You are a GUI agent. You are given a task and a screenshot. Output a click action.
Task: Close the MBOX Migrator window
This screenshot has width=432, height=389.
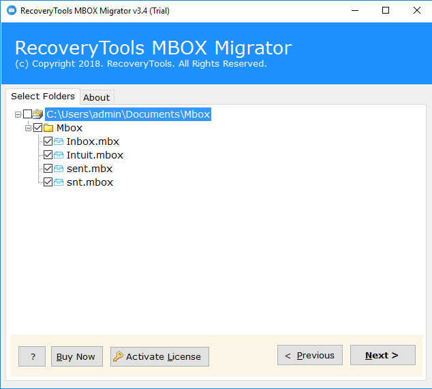tap(417, 10)
